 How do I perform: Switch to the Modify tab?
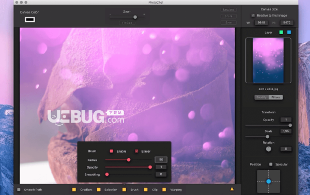(261, 97)
